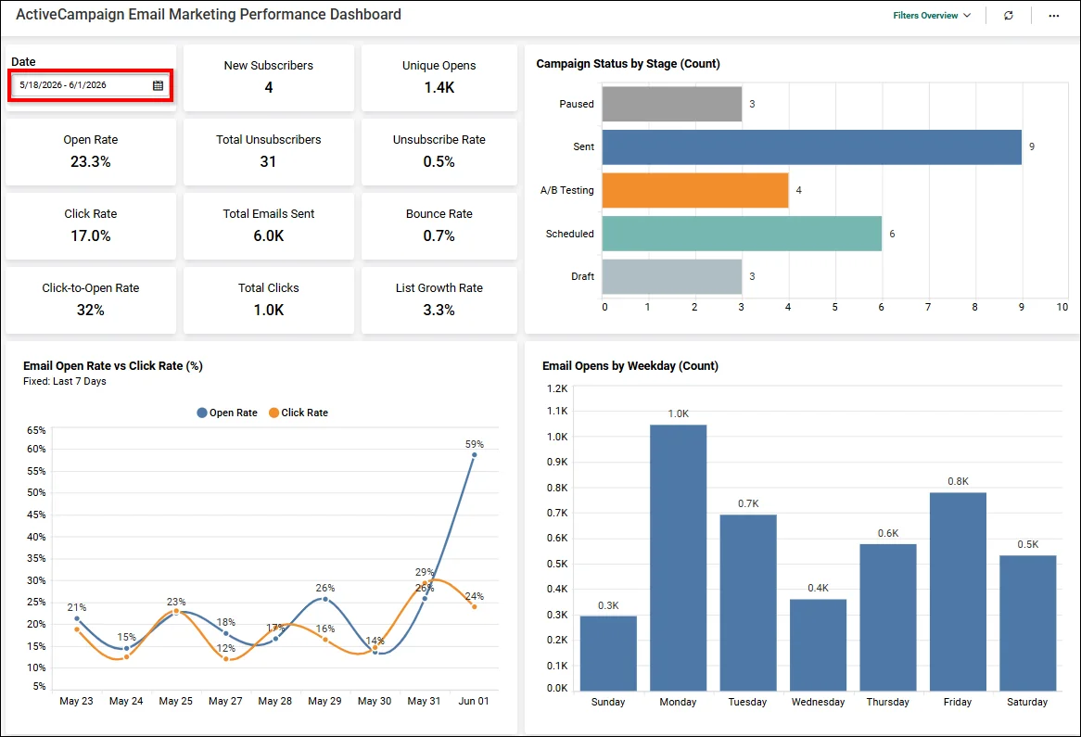Select the New Subscribers card
Image resolution: width=1081 pixels, height=737 pixels.
click(268, 77)
